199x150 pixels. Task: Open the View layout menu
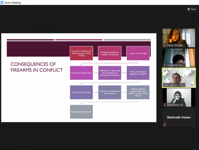point(192,9)
